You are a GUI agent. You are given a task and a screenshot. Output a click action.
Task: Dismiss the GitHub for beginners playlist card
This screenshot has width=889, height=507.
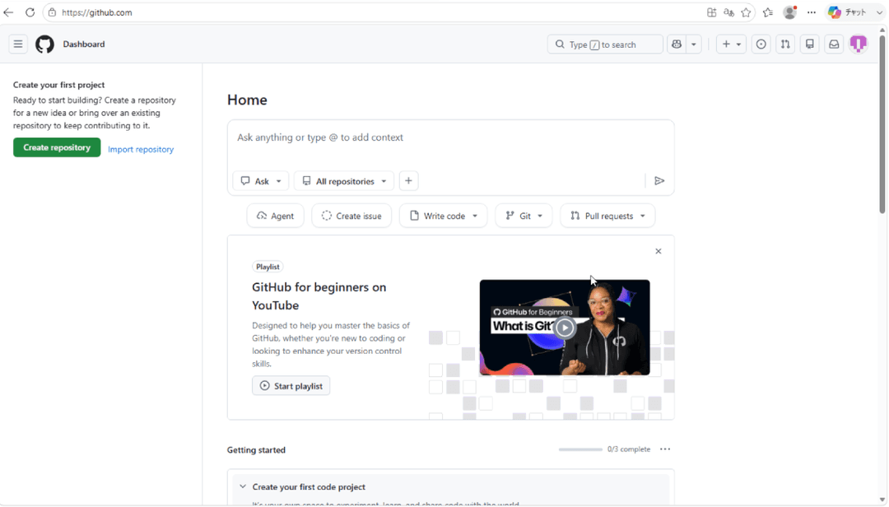tap(659, 251)
